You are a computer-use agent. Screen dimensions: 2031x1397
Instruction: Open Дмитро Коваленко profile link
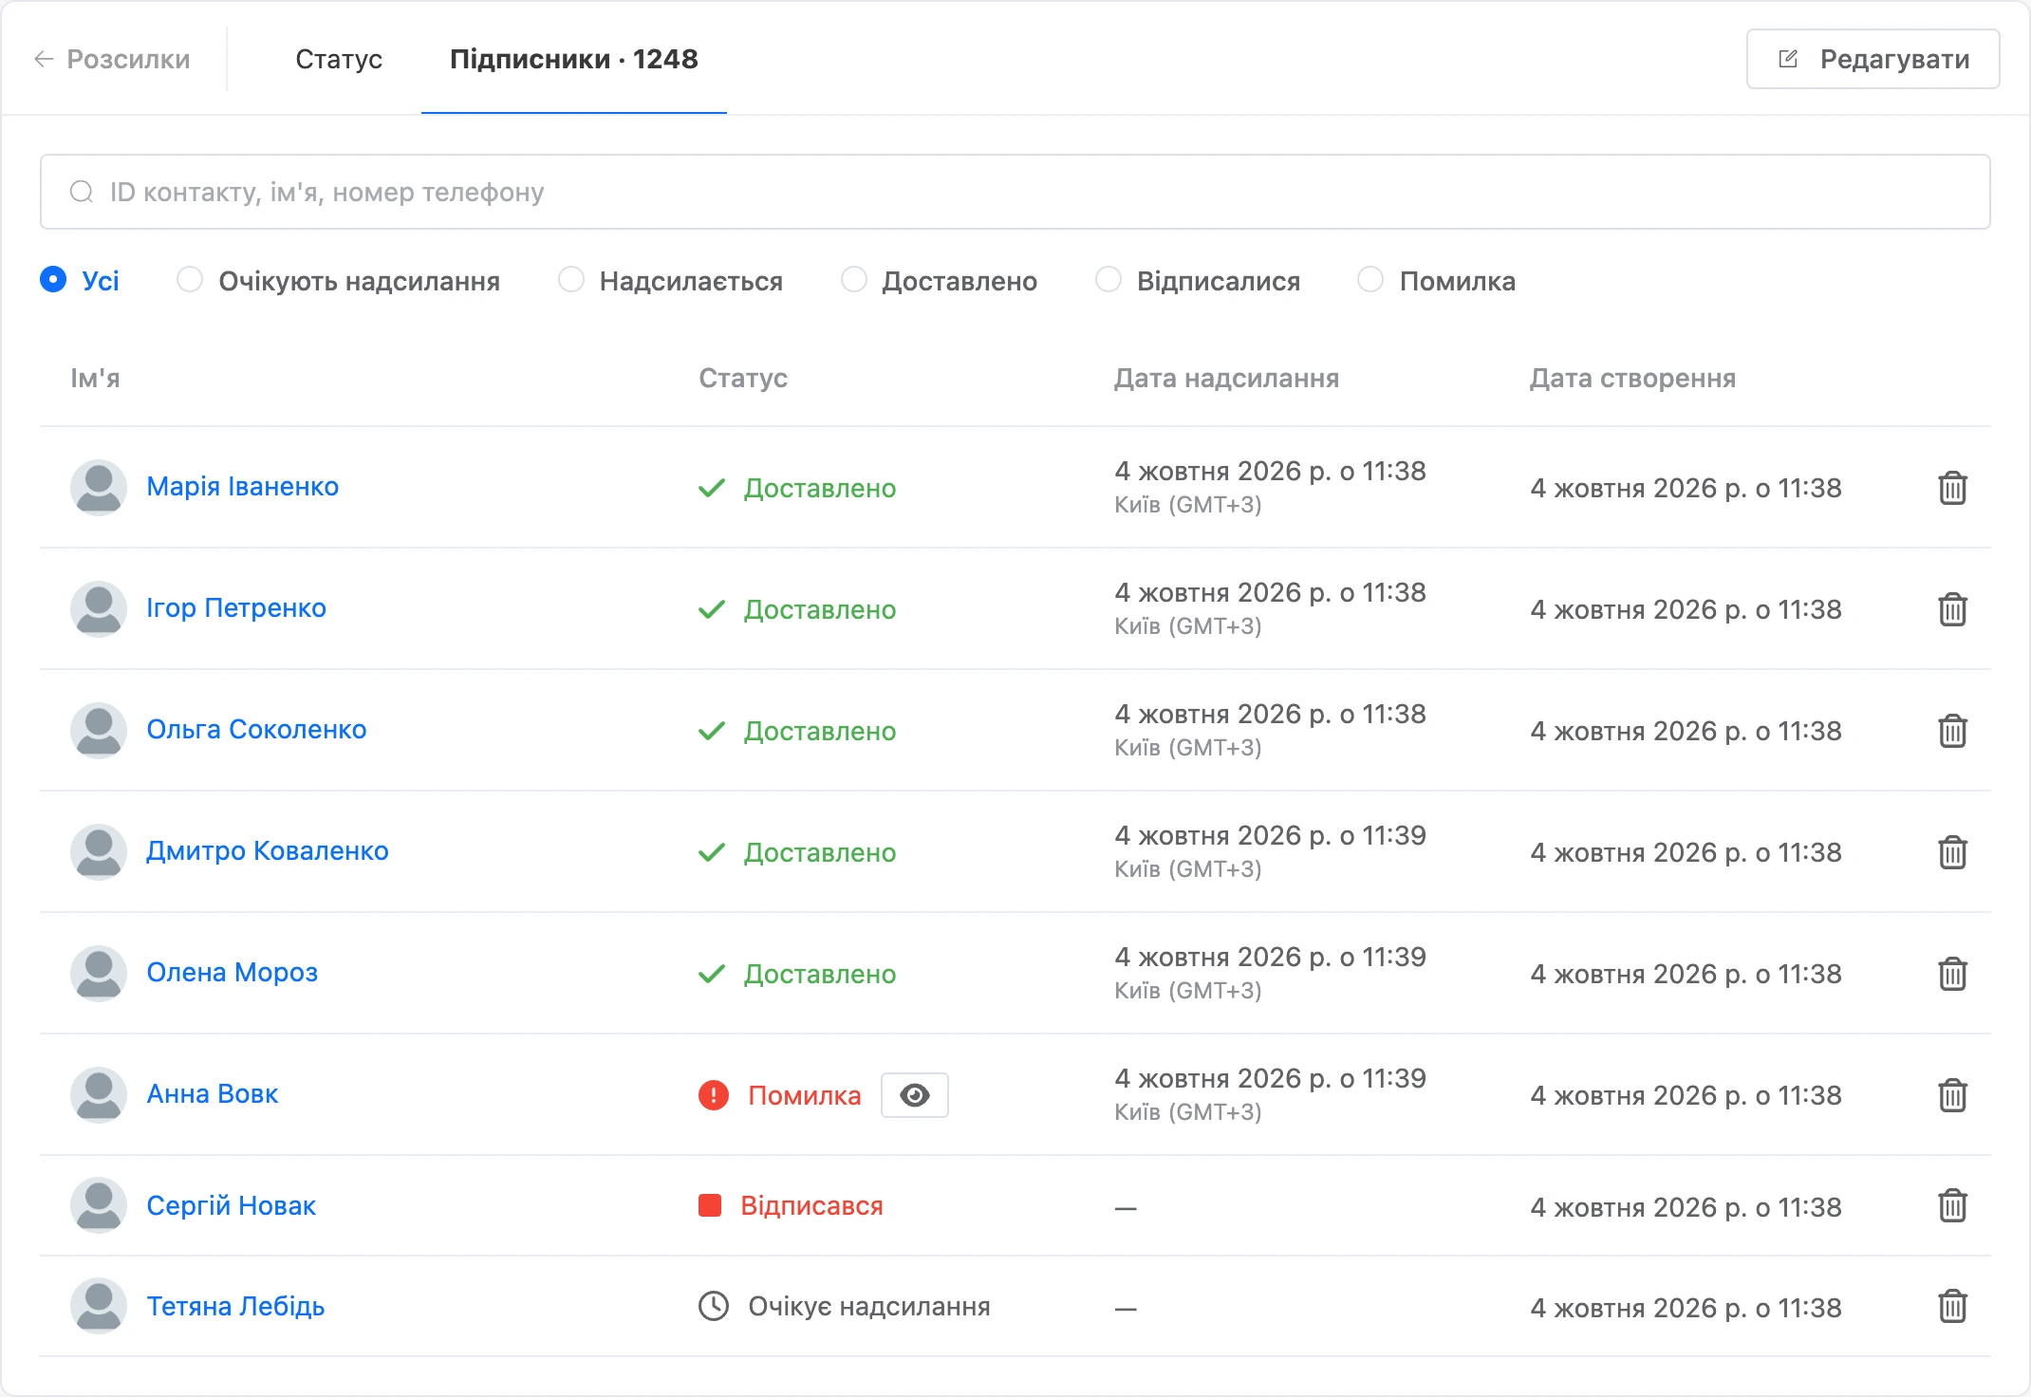268,851
